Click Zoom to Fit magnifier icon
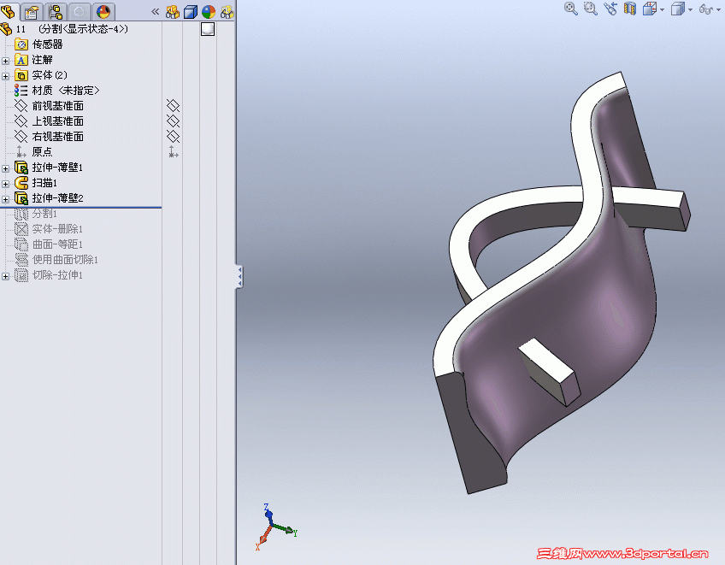The image size is (725, 565). [571, 9]
